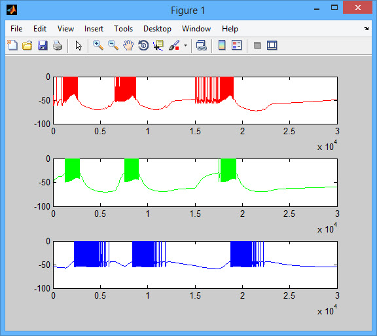Toggle the Rotate 3D tool
The height and width of the screenshot is (336, 377).
tap(143, 45)
